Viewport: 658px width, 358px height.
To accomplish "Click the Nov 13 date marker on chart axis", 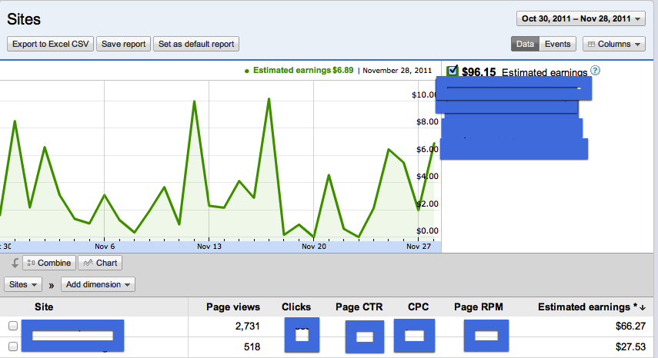I will tap(209, 247).
